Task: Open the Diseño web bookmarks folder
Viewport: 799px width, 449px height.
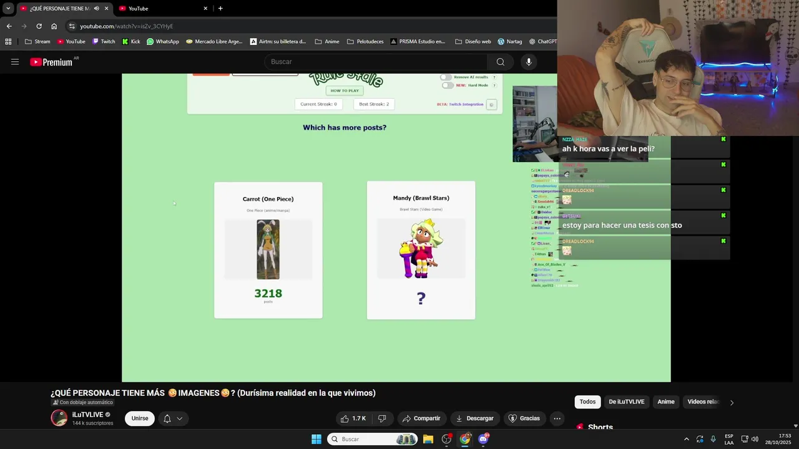Action: (x=473, y=42)
